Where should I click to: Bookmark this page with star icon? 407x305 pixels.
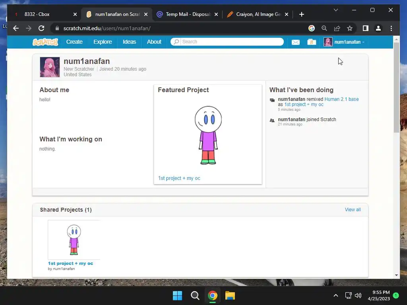pos(350,28)
